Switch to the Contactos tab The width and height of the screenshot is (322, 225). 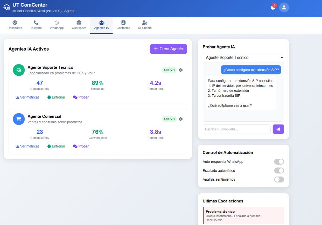point(123,25)
